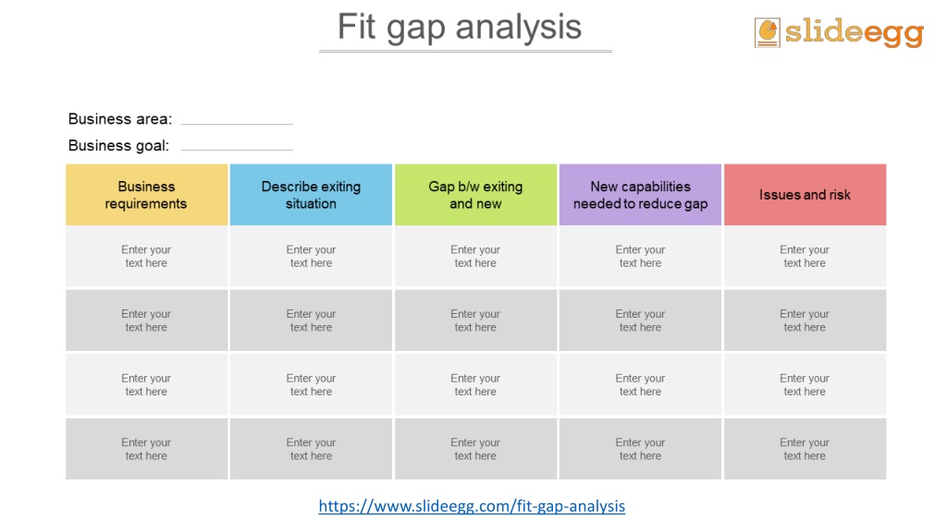
Task: Select the green Gap b/w exiting and new header
Action: [476, 195]
